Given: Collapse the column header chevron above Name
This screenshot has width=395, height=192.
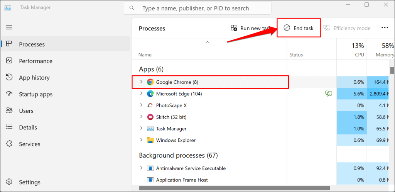Looking at the screenshot, I should tap(207, 42).
